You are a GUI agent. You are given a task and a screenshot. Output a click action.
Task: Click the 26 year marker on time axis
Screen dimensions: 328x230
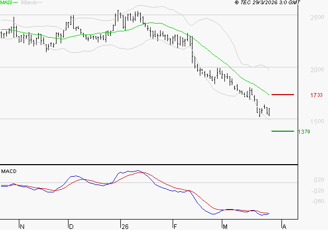[x=125, y=227]
